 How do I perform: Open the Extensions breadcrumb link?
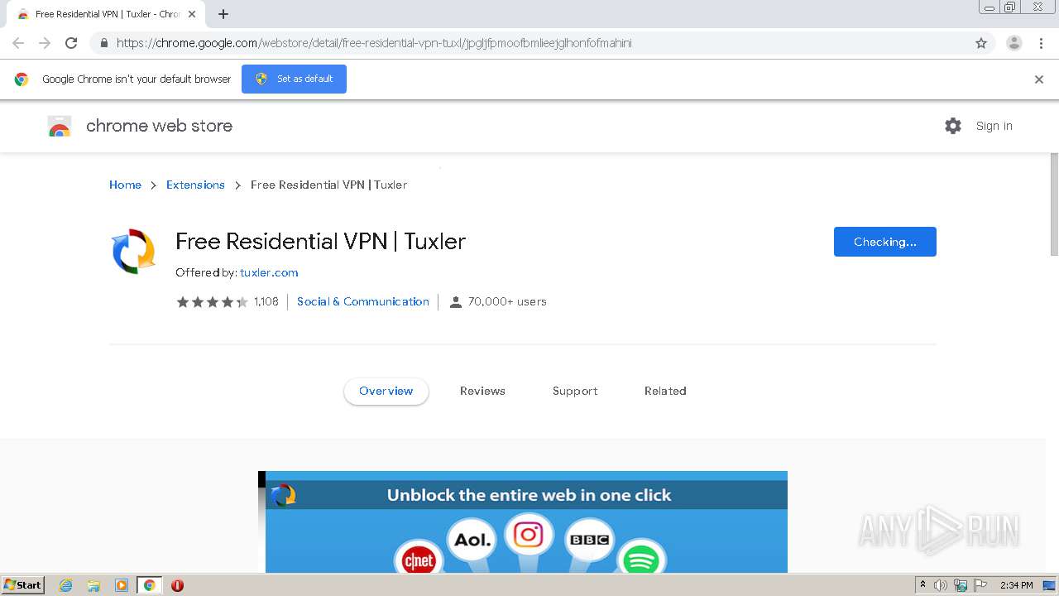[x=195, y=185]
